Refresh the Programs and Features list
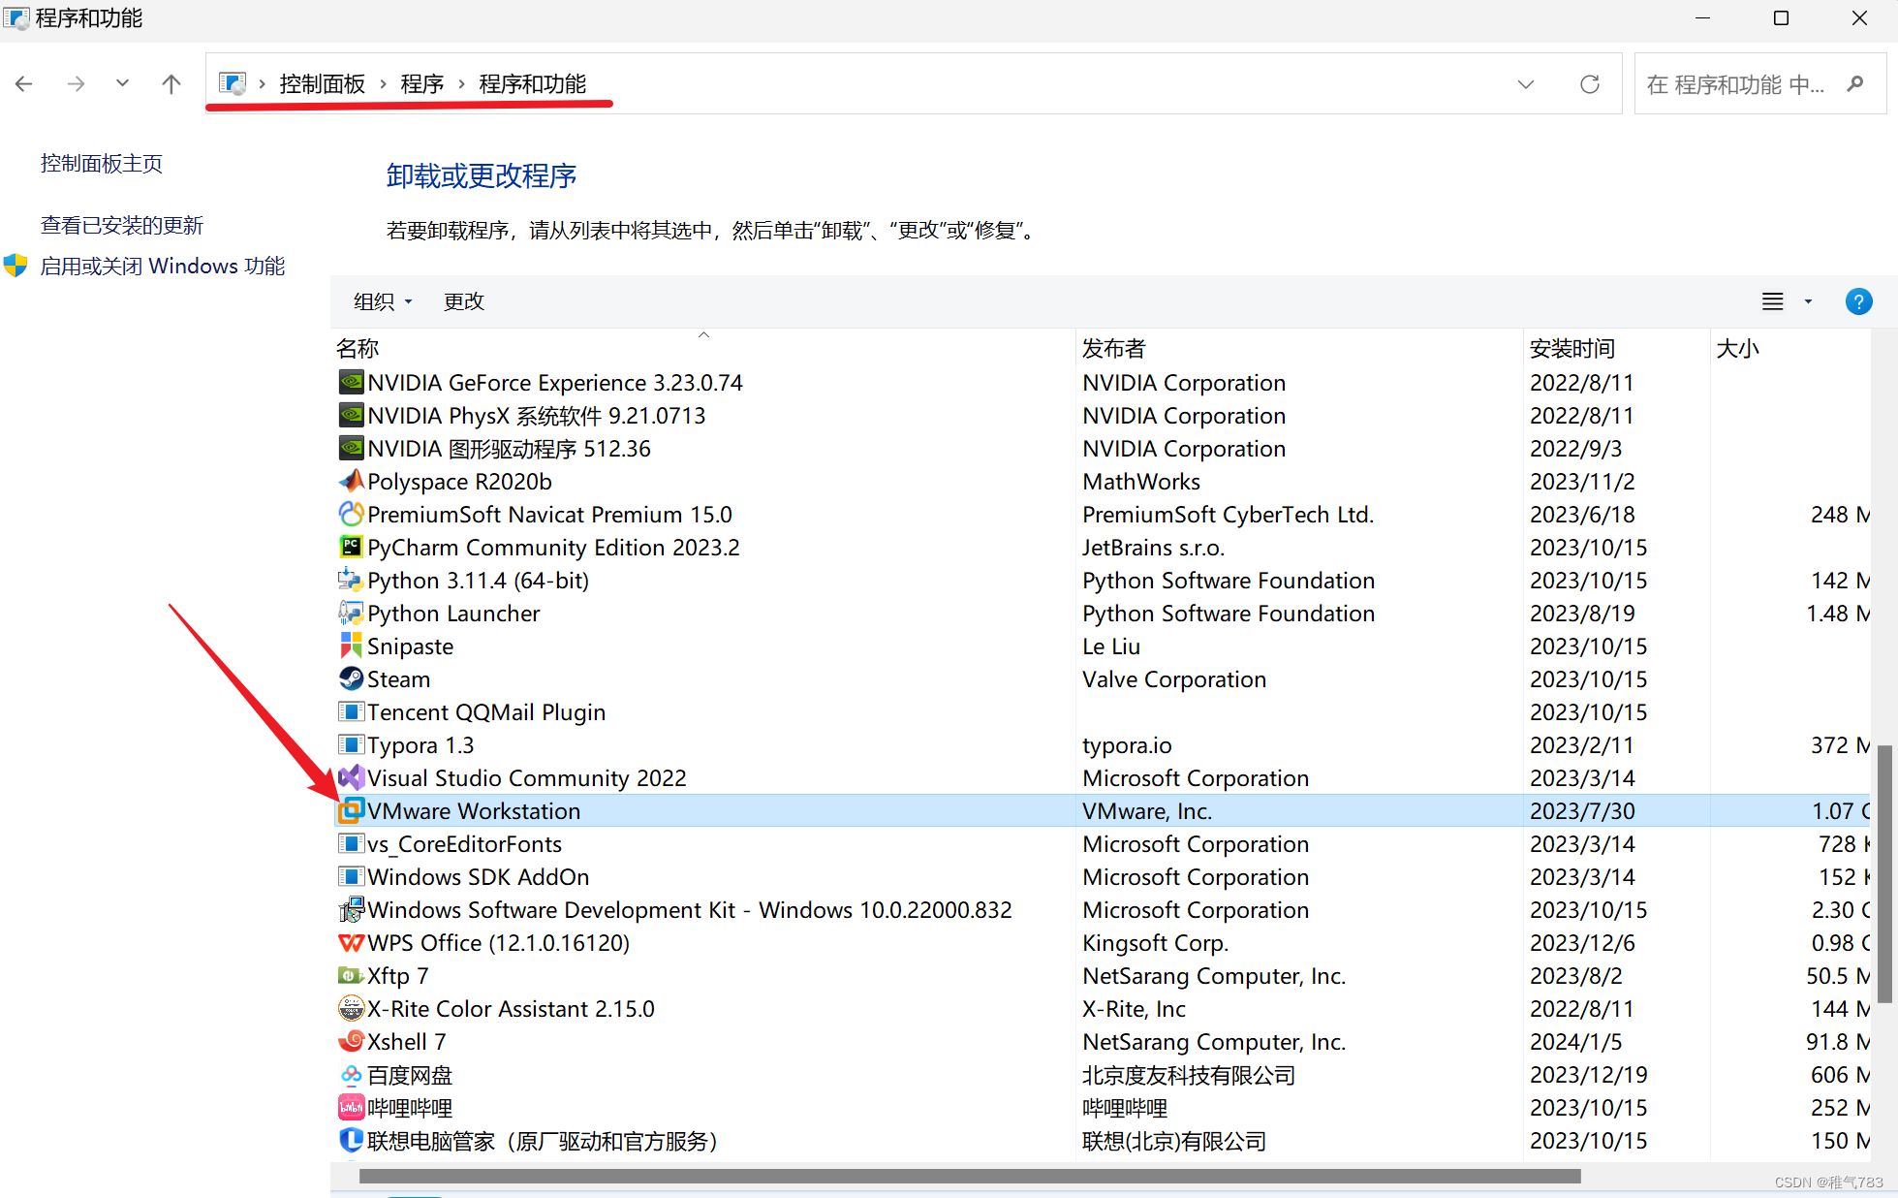1898x1198 pixels. (1589, 84)
